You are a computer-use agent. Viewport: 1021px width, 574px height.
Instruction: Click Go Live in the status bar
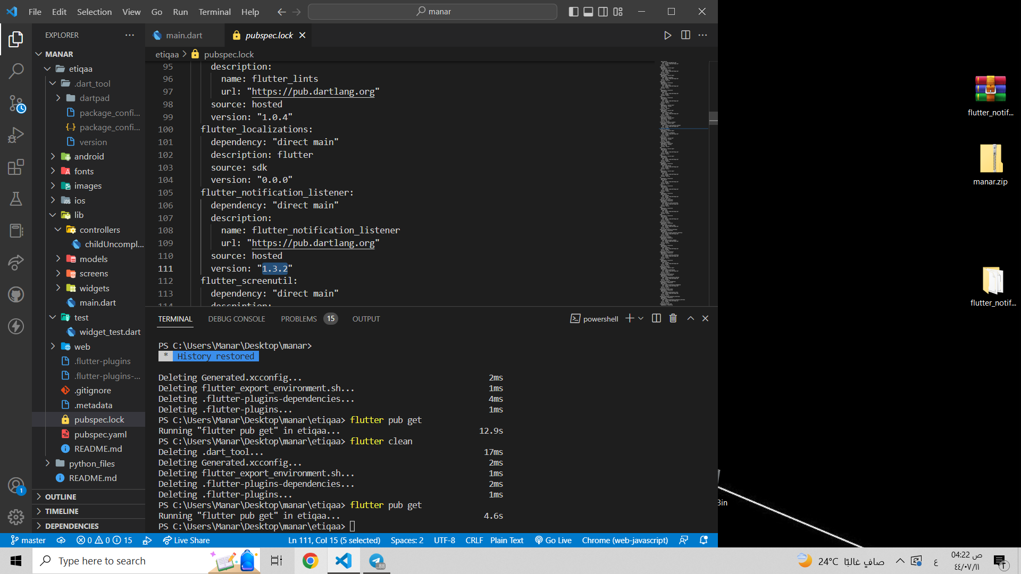[x=553, y=539]
